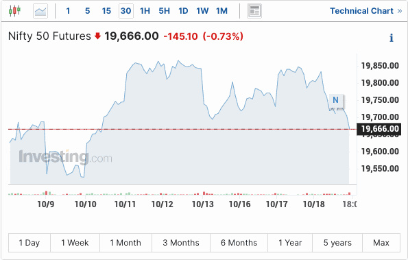Click the 19,666.00 headline price

tap(132, 36)
